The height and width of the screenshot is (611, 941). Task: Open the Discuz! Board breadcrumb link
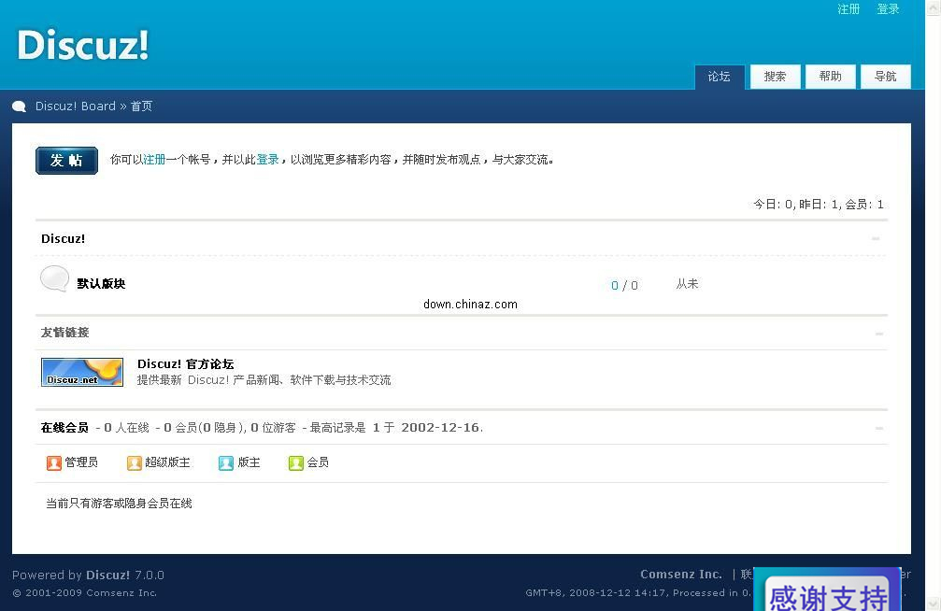(76, 107)
